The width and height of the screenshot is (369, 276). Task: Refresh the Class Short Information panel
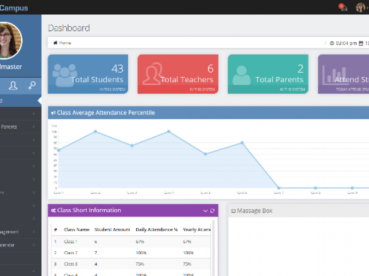pos(212,211)
